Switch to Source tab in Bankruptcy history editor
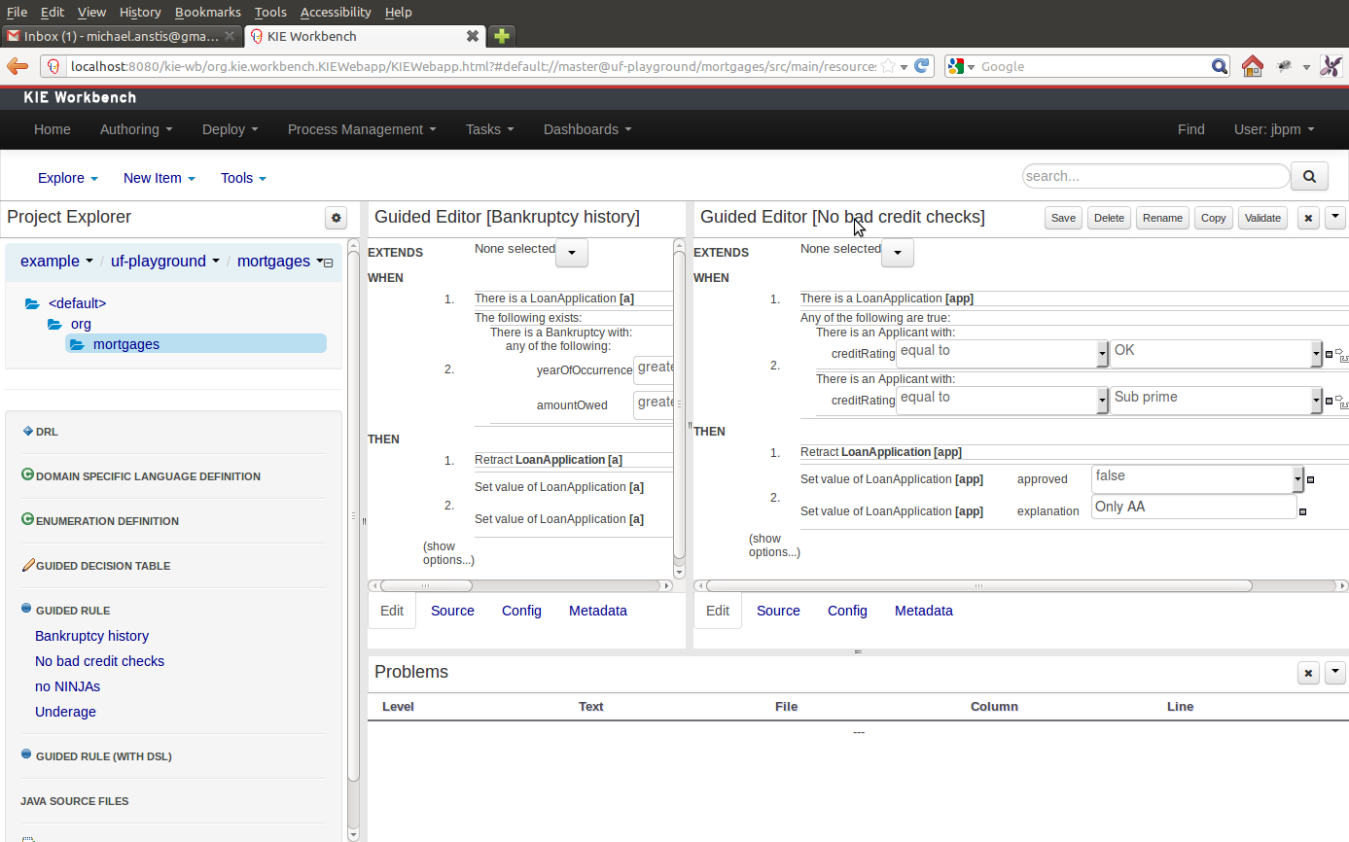The width and height of the screenshot is (1349, 842). pos(452,611)
